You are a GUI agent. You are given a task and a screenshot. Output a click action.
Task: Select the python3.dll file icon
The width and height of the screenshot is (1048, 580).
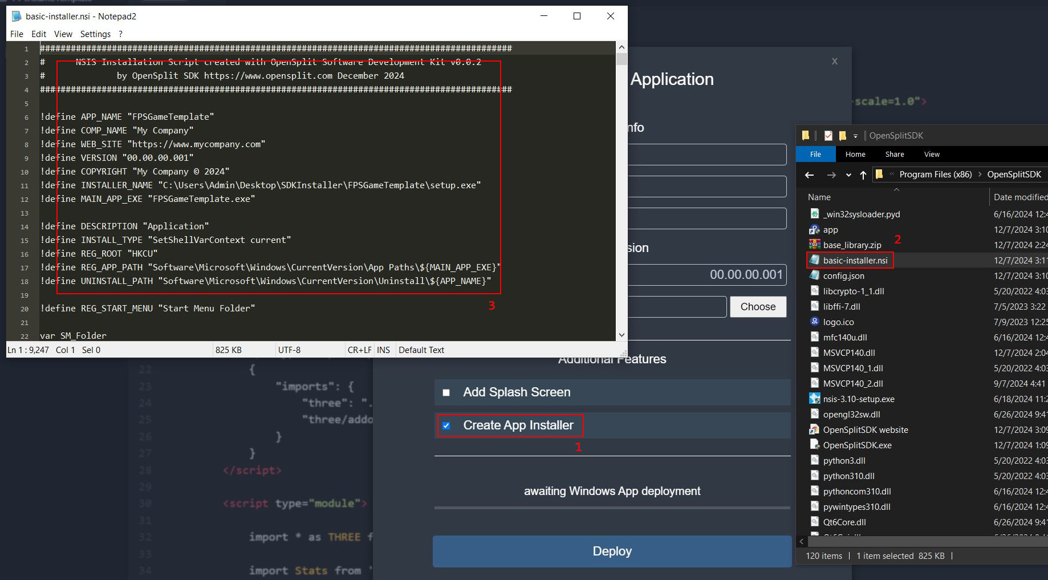point(815,460)
